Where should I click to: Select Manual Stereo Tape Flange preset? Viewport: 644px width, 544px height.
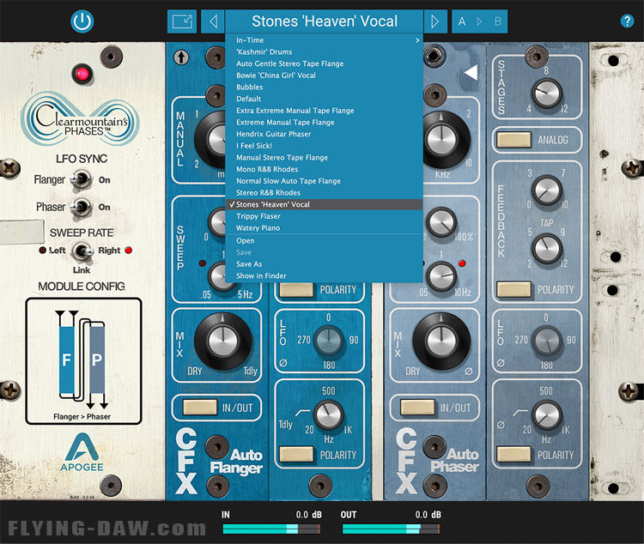(x=324, y=157)
